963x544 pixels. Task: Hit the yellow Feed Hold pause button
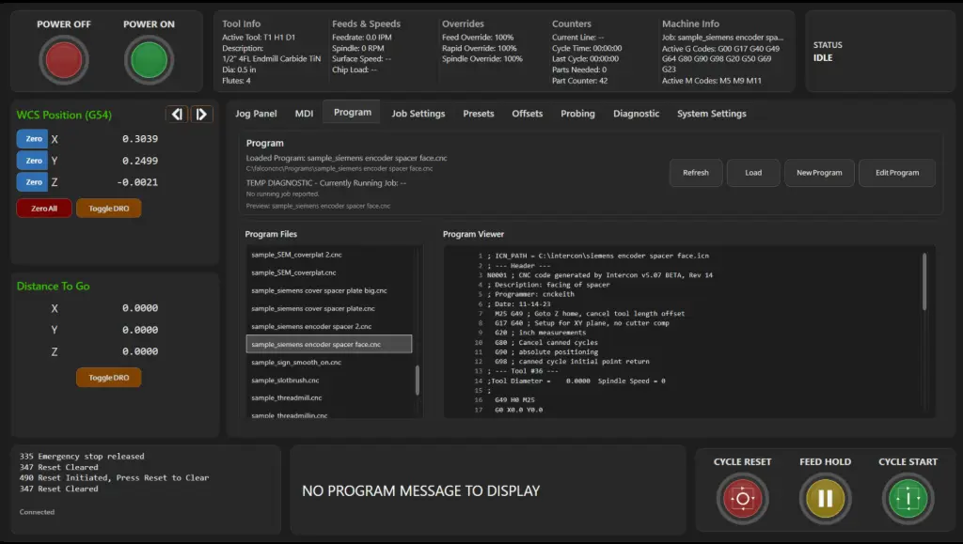(x=825, y=499)
